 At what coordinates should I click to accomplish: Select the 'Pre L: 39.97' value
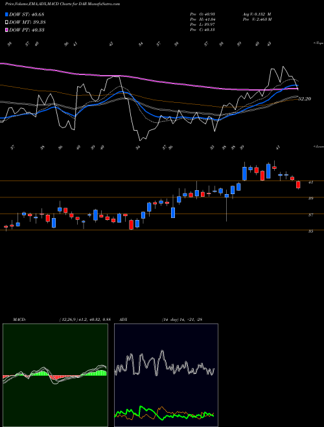point(203,24)
